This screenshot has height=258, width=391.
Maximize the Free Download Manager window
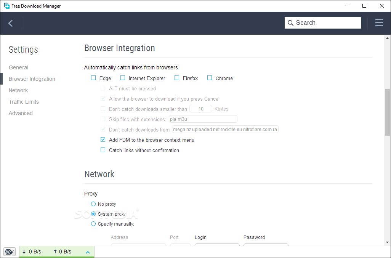(364, 6)
